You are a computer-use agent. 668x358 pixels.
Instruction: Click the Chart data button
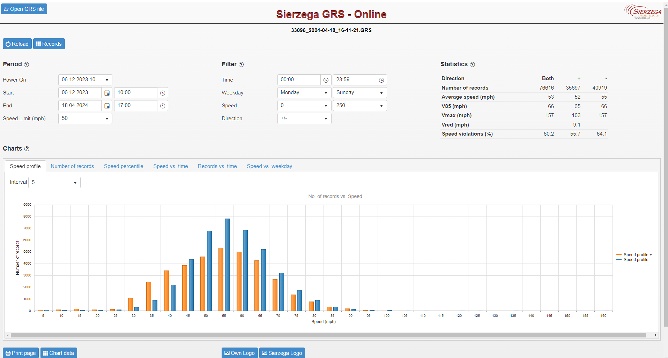coord(59,353)
